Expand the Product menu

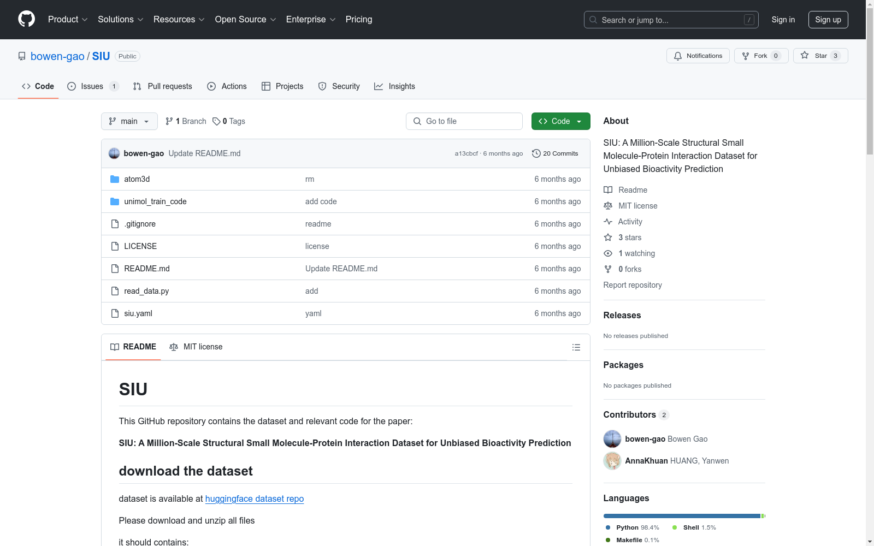[68, 20]
